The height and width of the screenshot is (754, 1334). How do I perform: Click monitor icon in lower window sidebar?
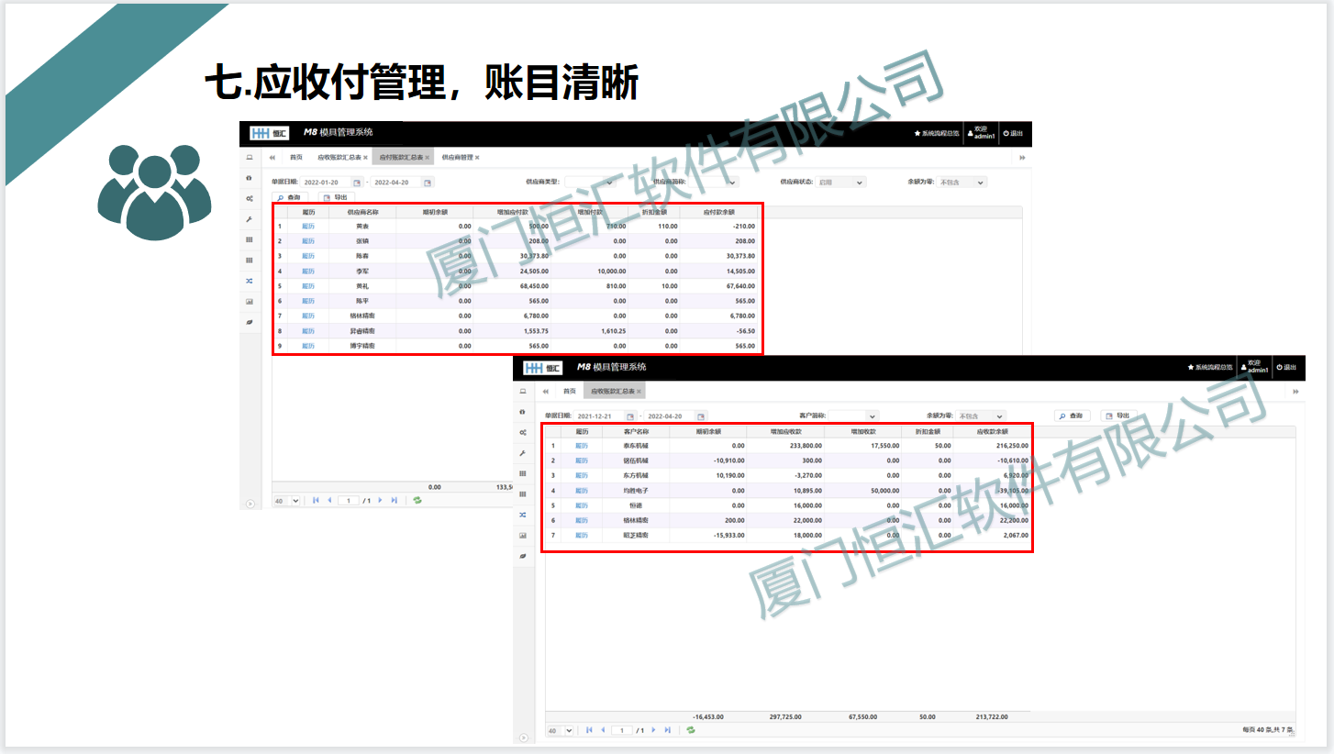click(x=523, y=391)
